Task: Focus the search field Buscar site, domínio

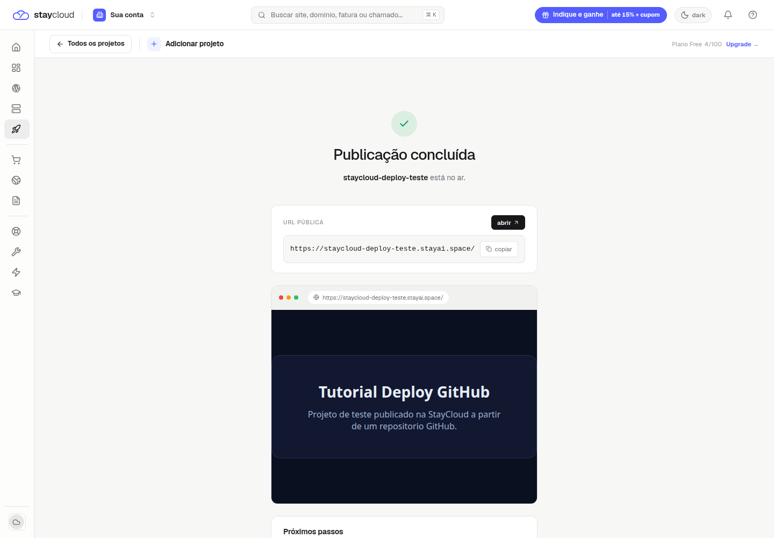Action: [x=348, y=15]
